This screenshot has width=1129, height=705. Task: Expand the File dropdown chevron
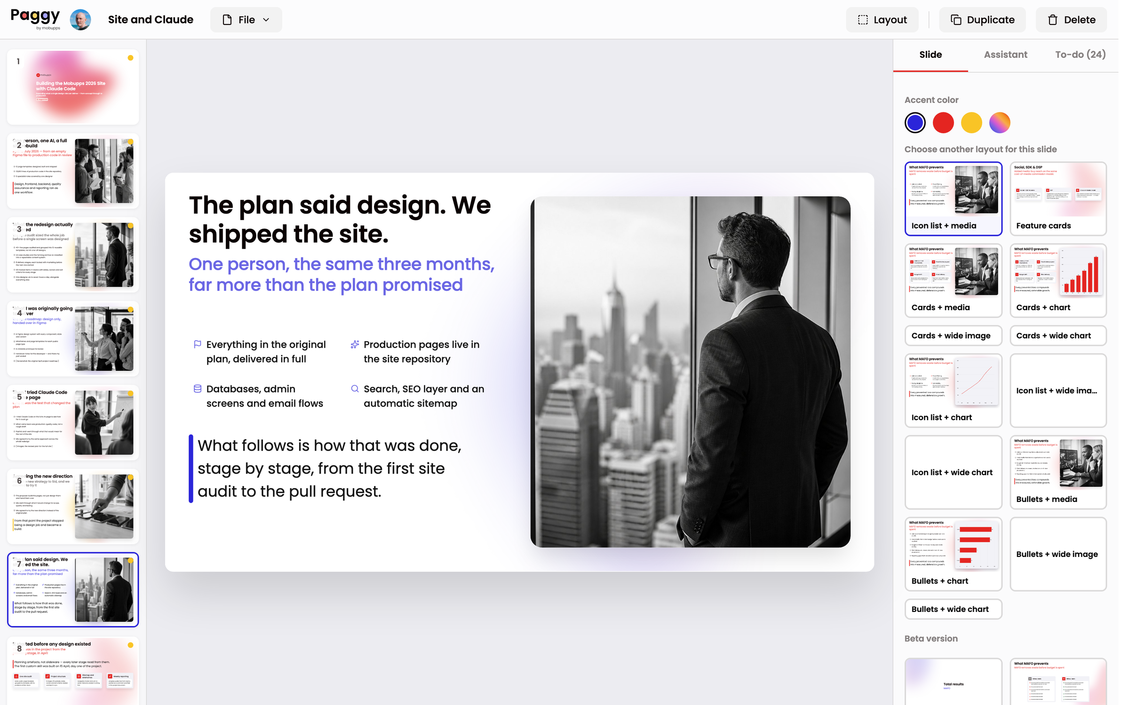point(266,20)
